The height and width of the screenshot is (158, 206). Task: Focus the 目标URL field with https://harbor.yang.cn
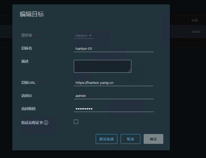pyautogui.click(x=113, y=83)
